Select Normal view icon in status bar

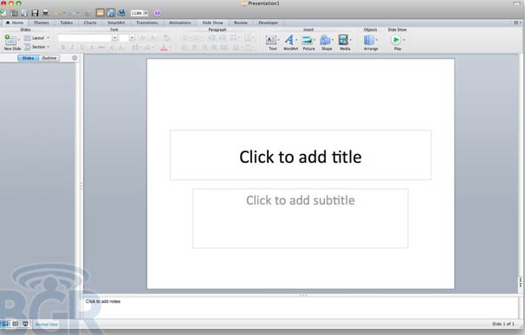(x=5, y=324)
